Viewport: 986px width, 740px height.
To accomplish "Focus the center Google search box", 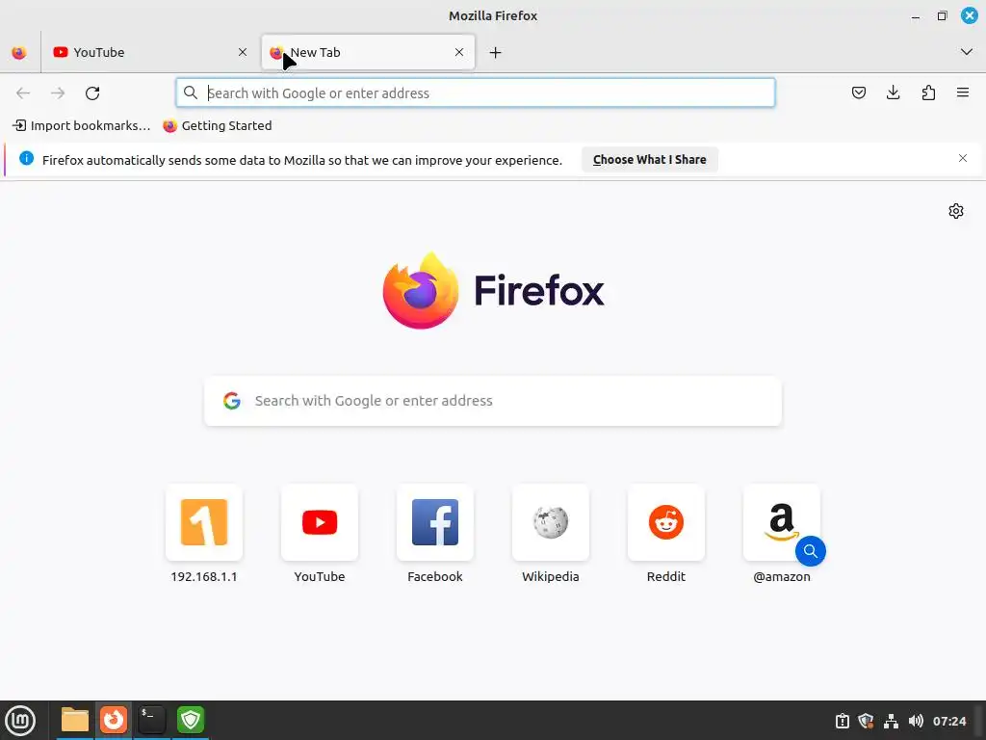I will pyautogui.click(x=493, y=401).
